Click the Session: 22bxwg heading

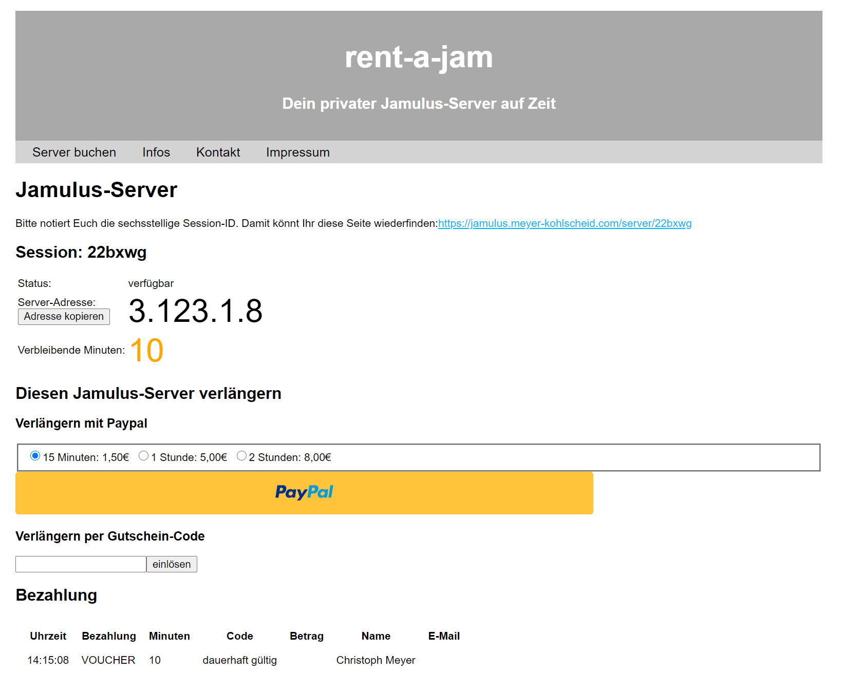(x=81, y=253)
